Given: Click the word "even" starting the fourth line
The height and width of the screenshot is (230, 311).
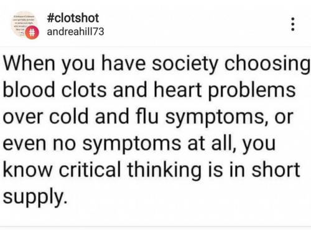Looking at the screenshot, I should click(x=24, y=143).
